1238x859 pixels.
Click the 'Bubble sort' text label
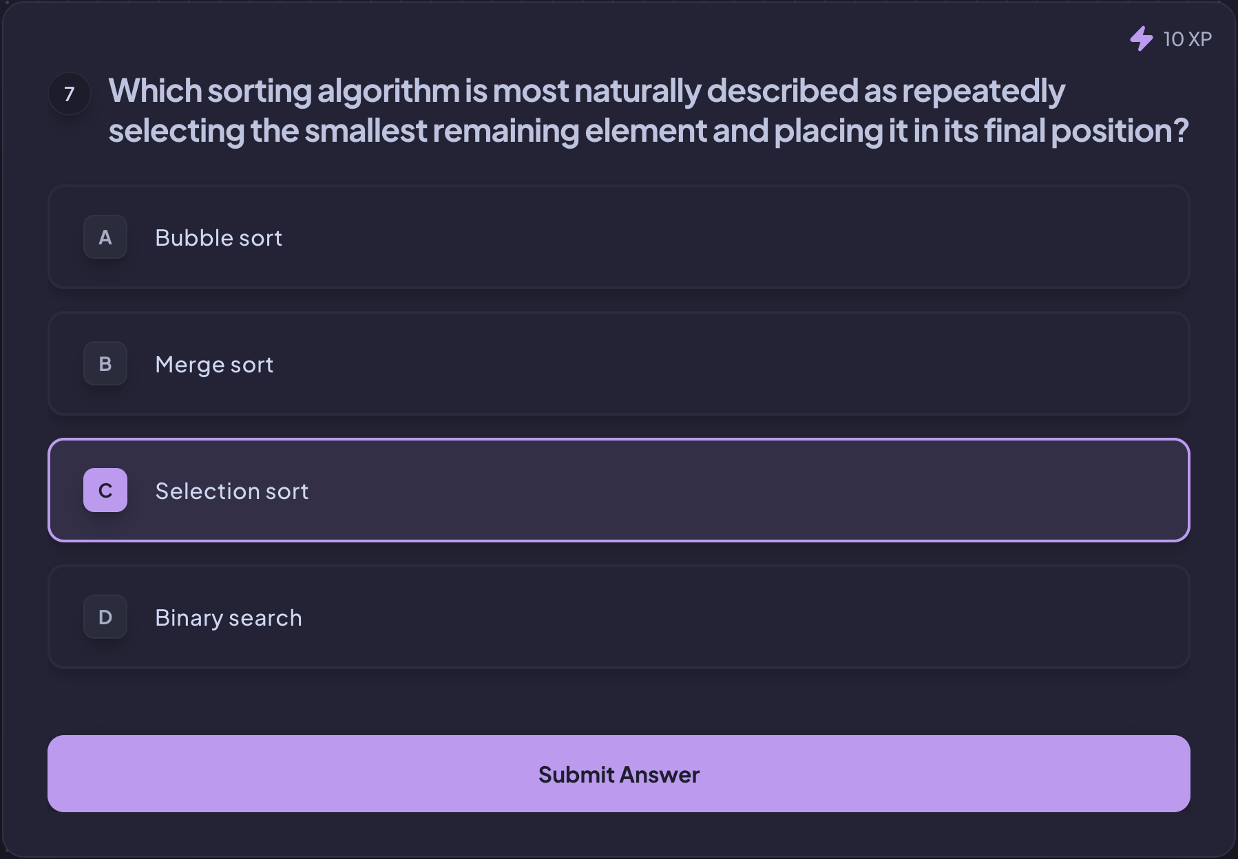[219, 238]
